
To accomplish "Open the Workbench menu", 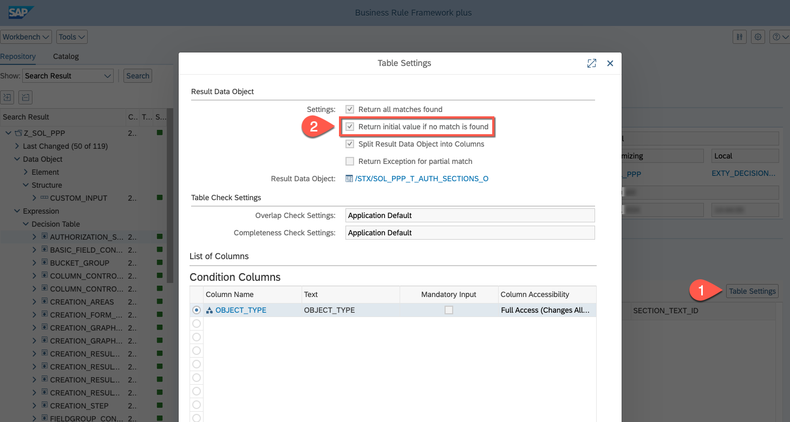I will [25, 37].
